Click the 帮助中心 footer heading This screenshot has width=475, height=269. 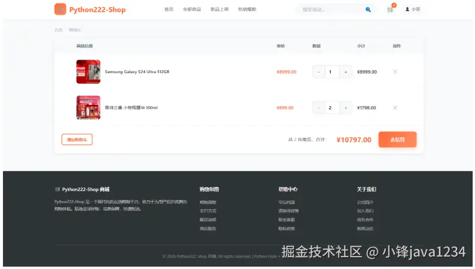click(288, 189)
